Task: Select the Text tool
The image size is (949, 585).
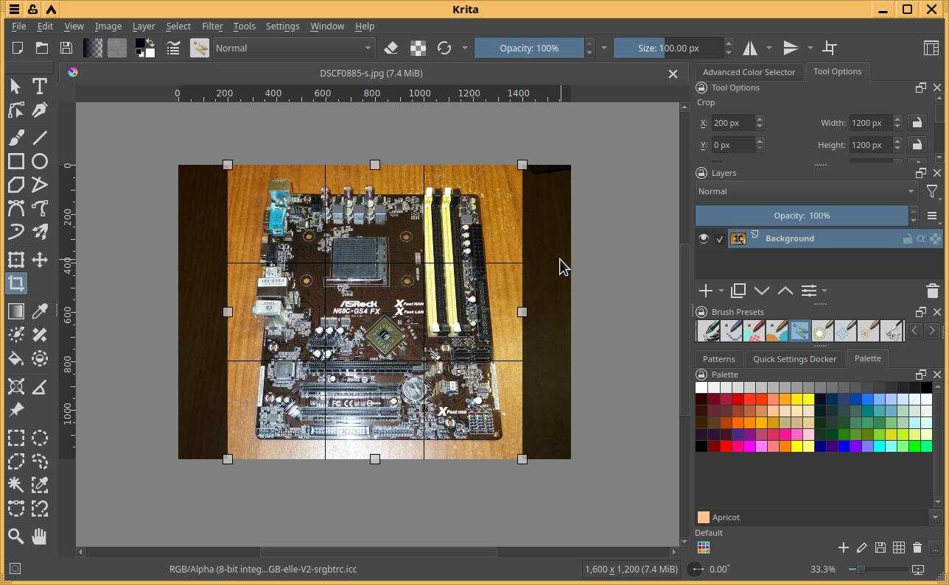Action: (x=40, y=86)
